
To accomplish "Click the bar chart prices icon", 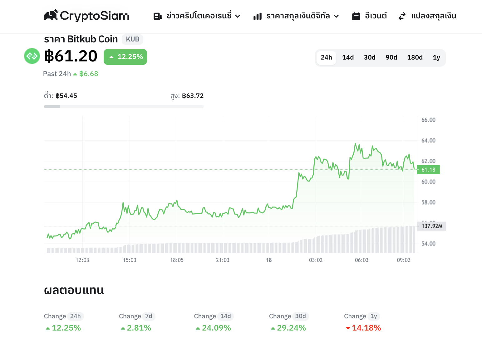I will click(258, 16).
